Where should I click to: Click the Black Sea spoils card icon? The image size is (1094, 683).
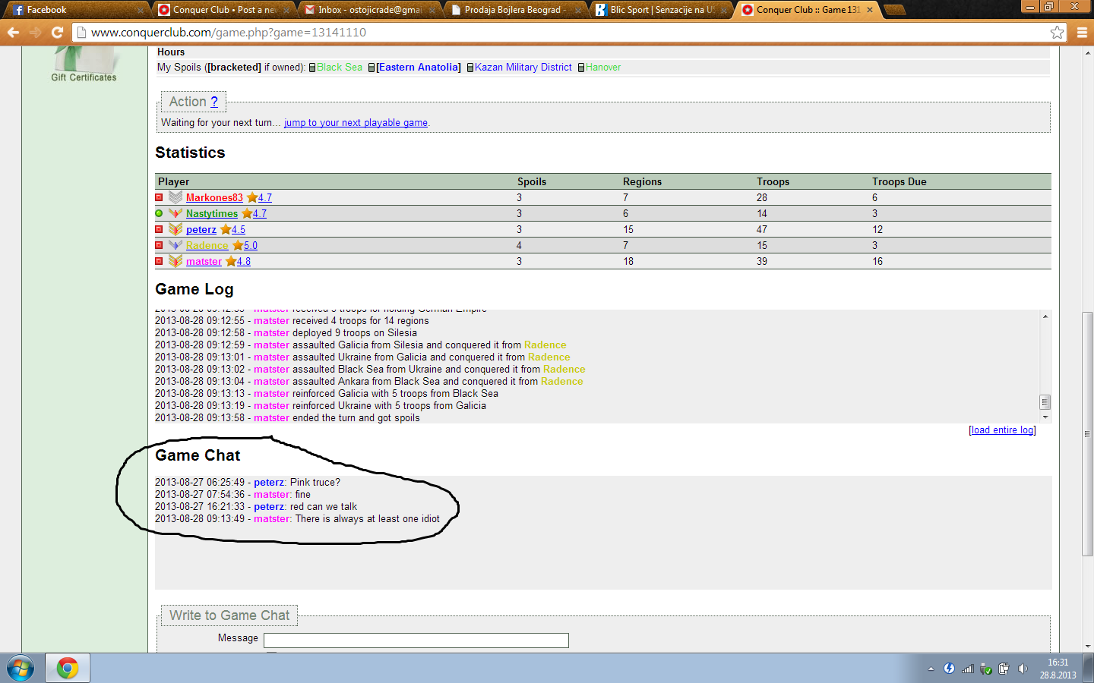coord(312,68)
